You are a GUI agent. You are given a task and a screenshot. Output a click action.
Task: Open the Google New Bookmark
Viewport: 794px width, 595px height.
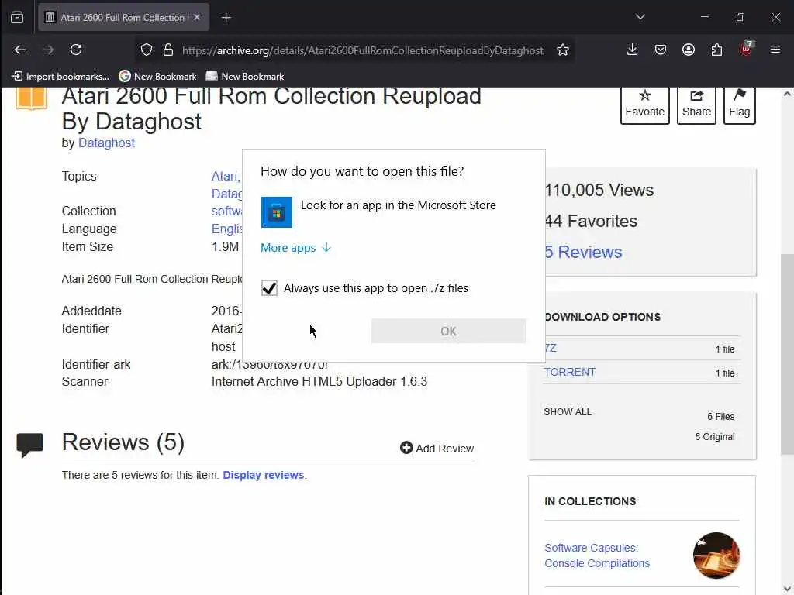[x=157, y=77]
